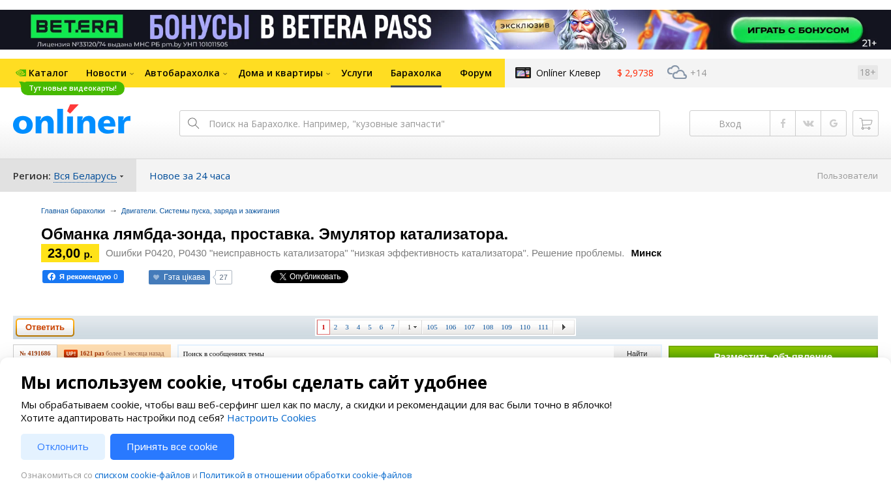Open the weather cloud +14 widget
The height and width of the screenshot is (501, 891).
[687, 72]
